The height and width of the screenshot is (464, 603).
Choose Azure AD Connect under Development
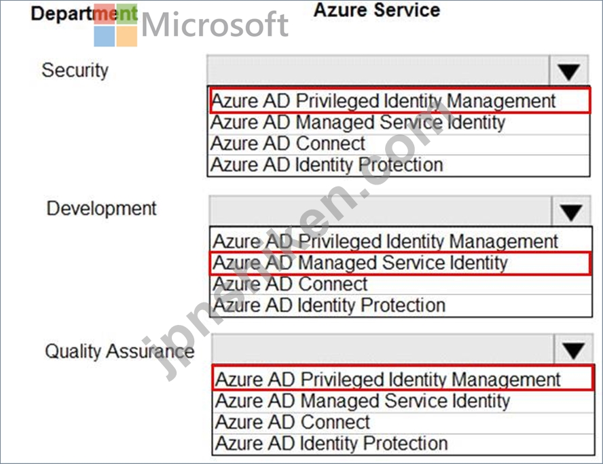click(401, 285)
